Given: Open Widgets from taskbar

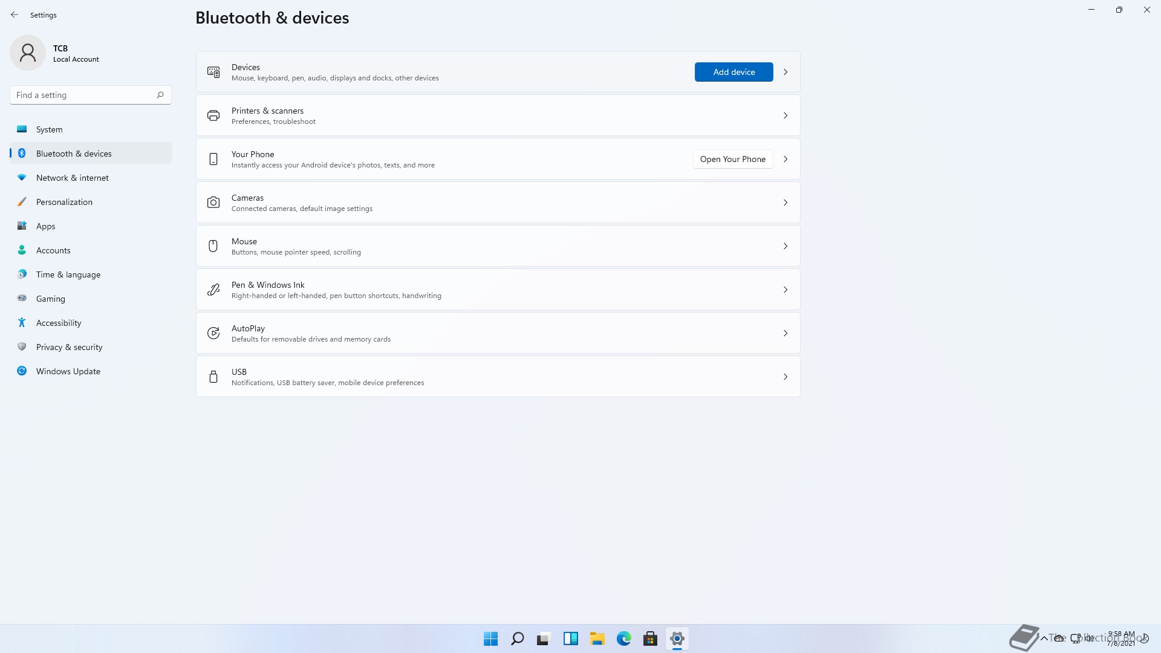Looking at the screenshot, I should [x=571, y=638].
